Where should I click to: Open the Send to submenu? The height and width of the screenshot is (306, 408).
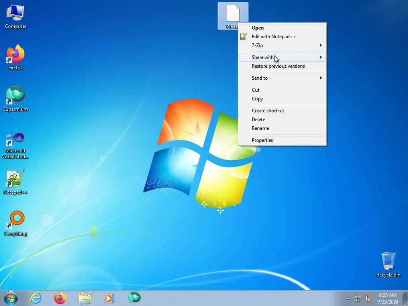pyautogui.click(x=282, y=78)
